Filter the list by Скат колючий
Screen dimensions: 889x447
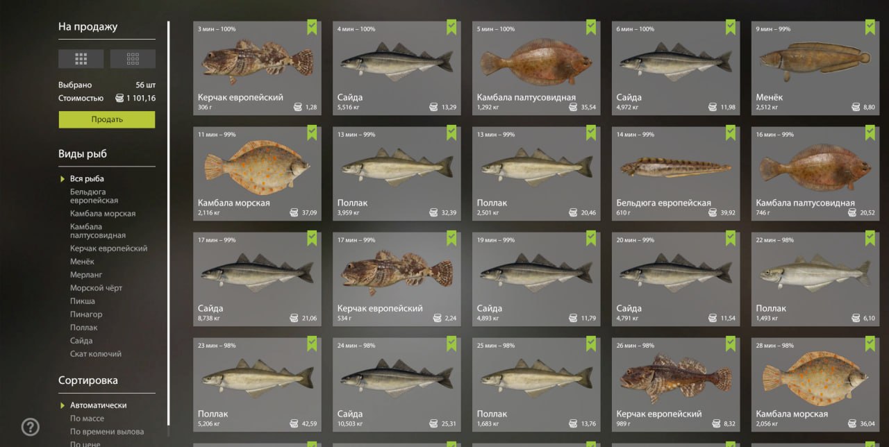click(96, 354)
